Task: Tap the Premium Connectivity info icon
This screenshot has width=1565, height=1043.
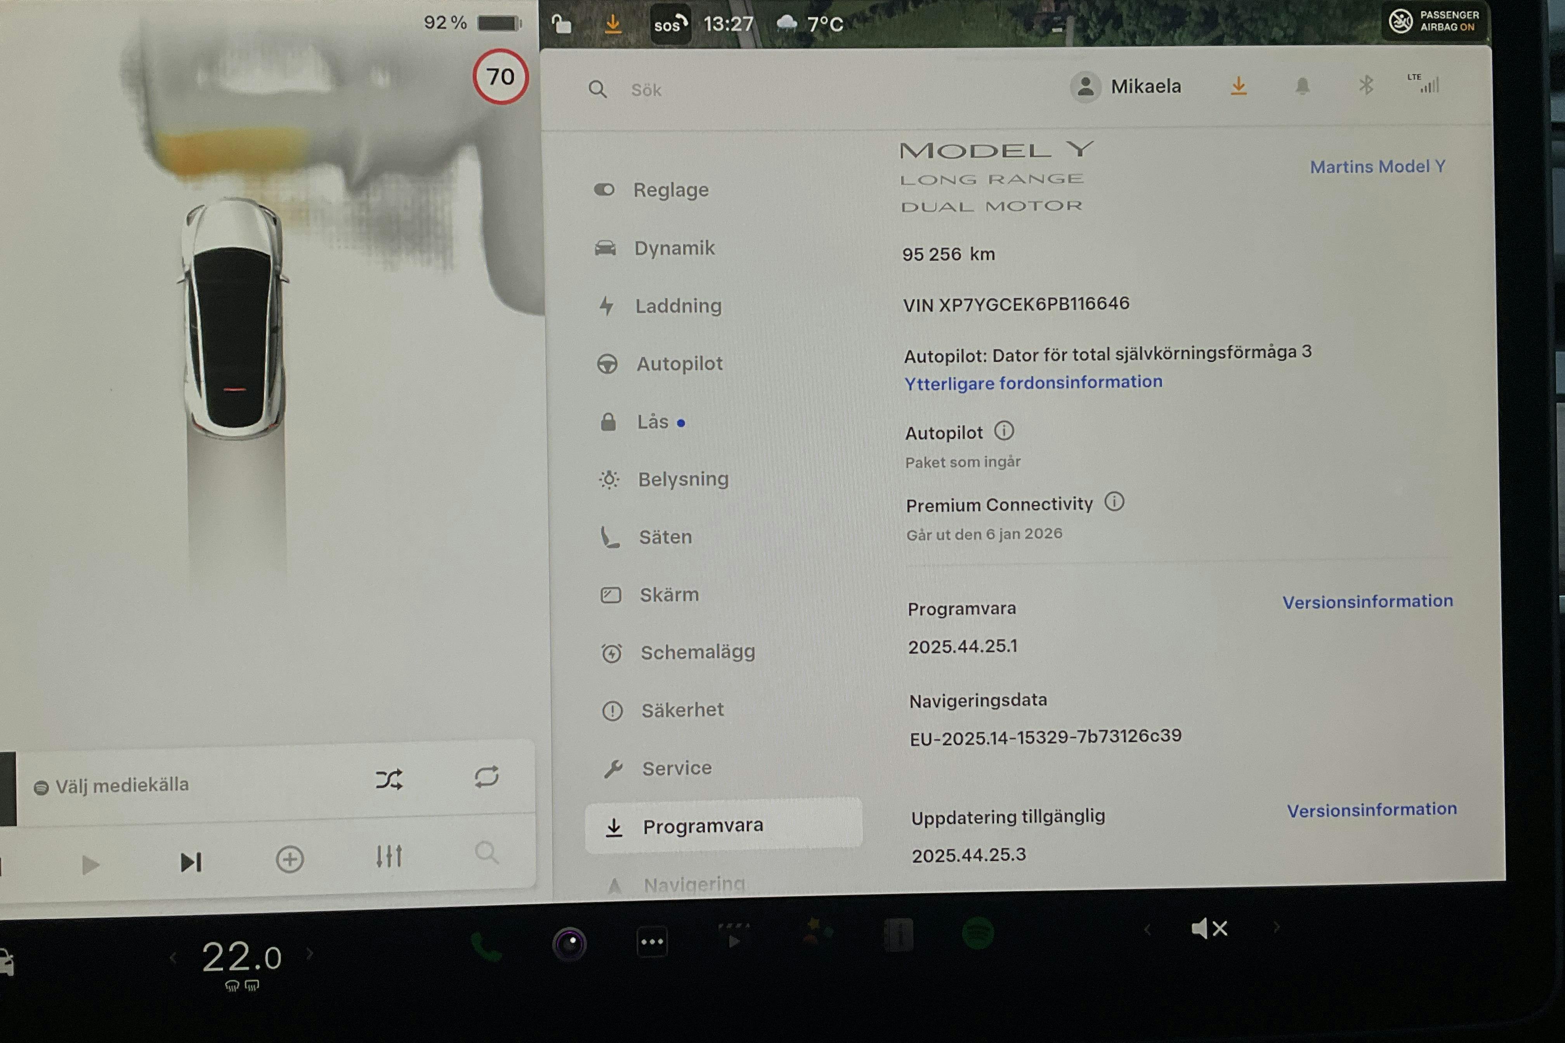Action: pos(1114,502)
